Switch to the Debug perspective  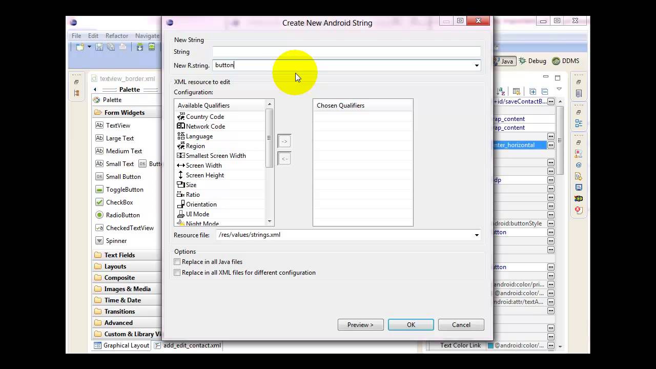coord(532,61)
